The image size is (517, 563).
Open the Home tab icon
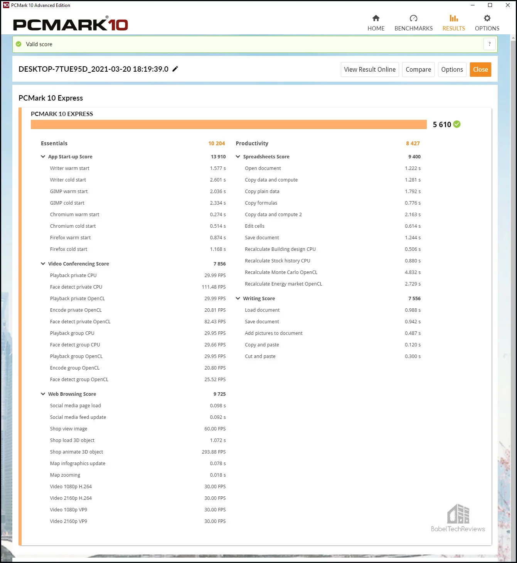point(376,18)
